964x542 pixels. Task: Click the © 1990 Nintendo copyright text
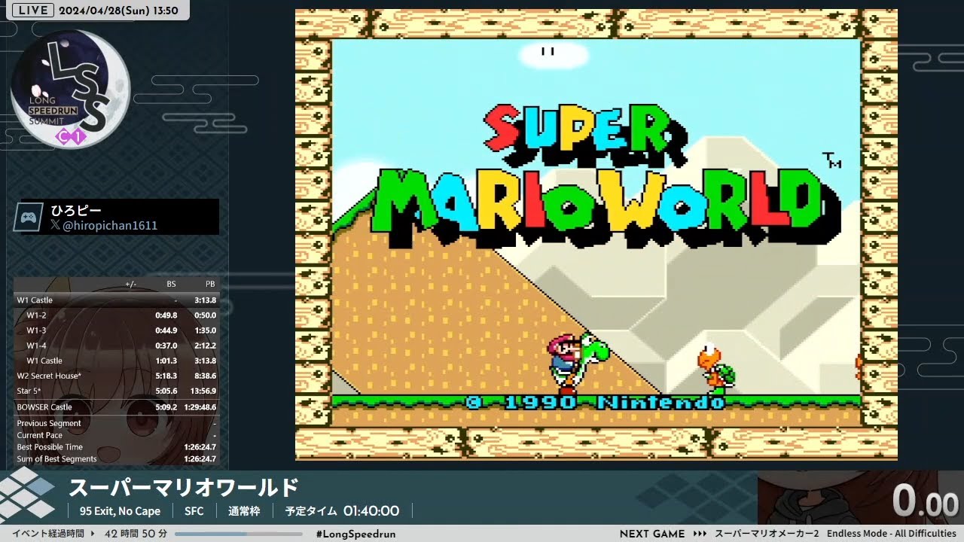(595, 403)
